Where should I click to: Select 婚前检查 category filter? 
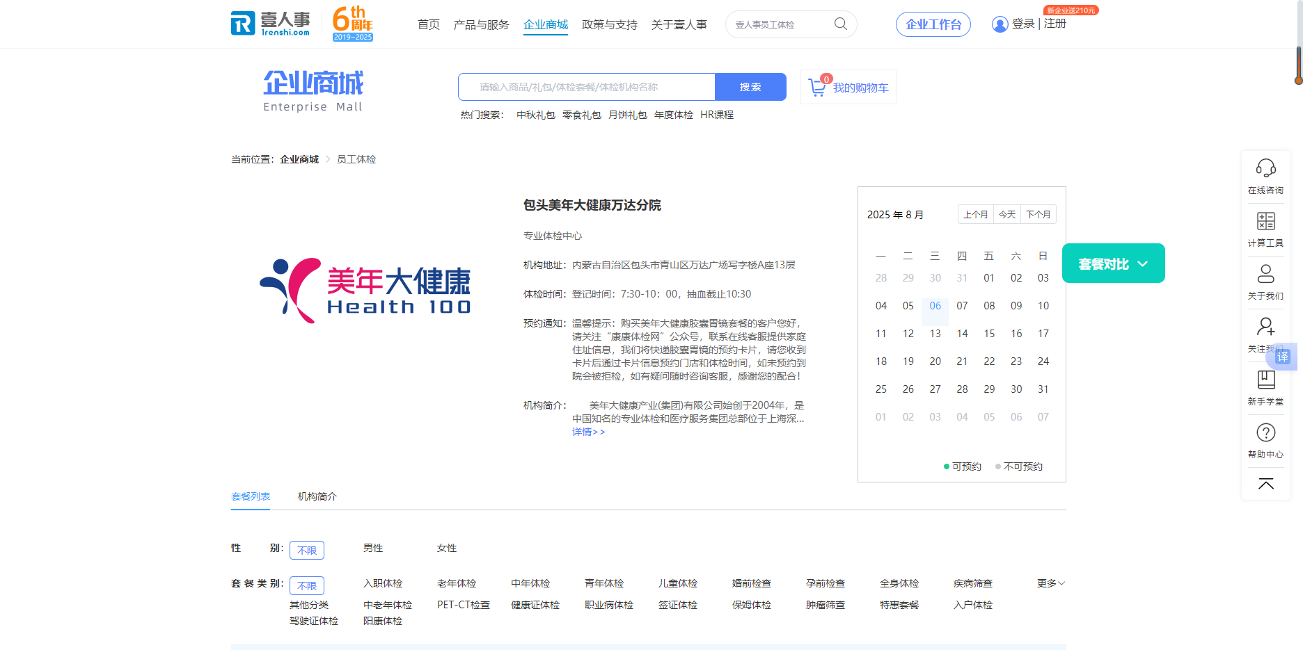click(752, 584)
